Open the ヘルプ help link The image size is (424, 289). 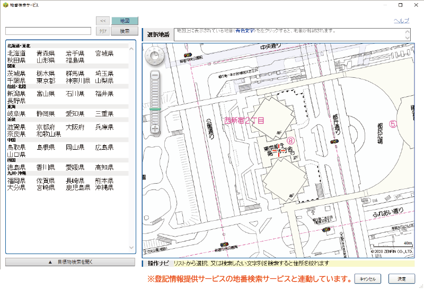pos(401,21)
